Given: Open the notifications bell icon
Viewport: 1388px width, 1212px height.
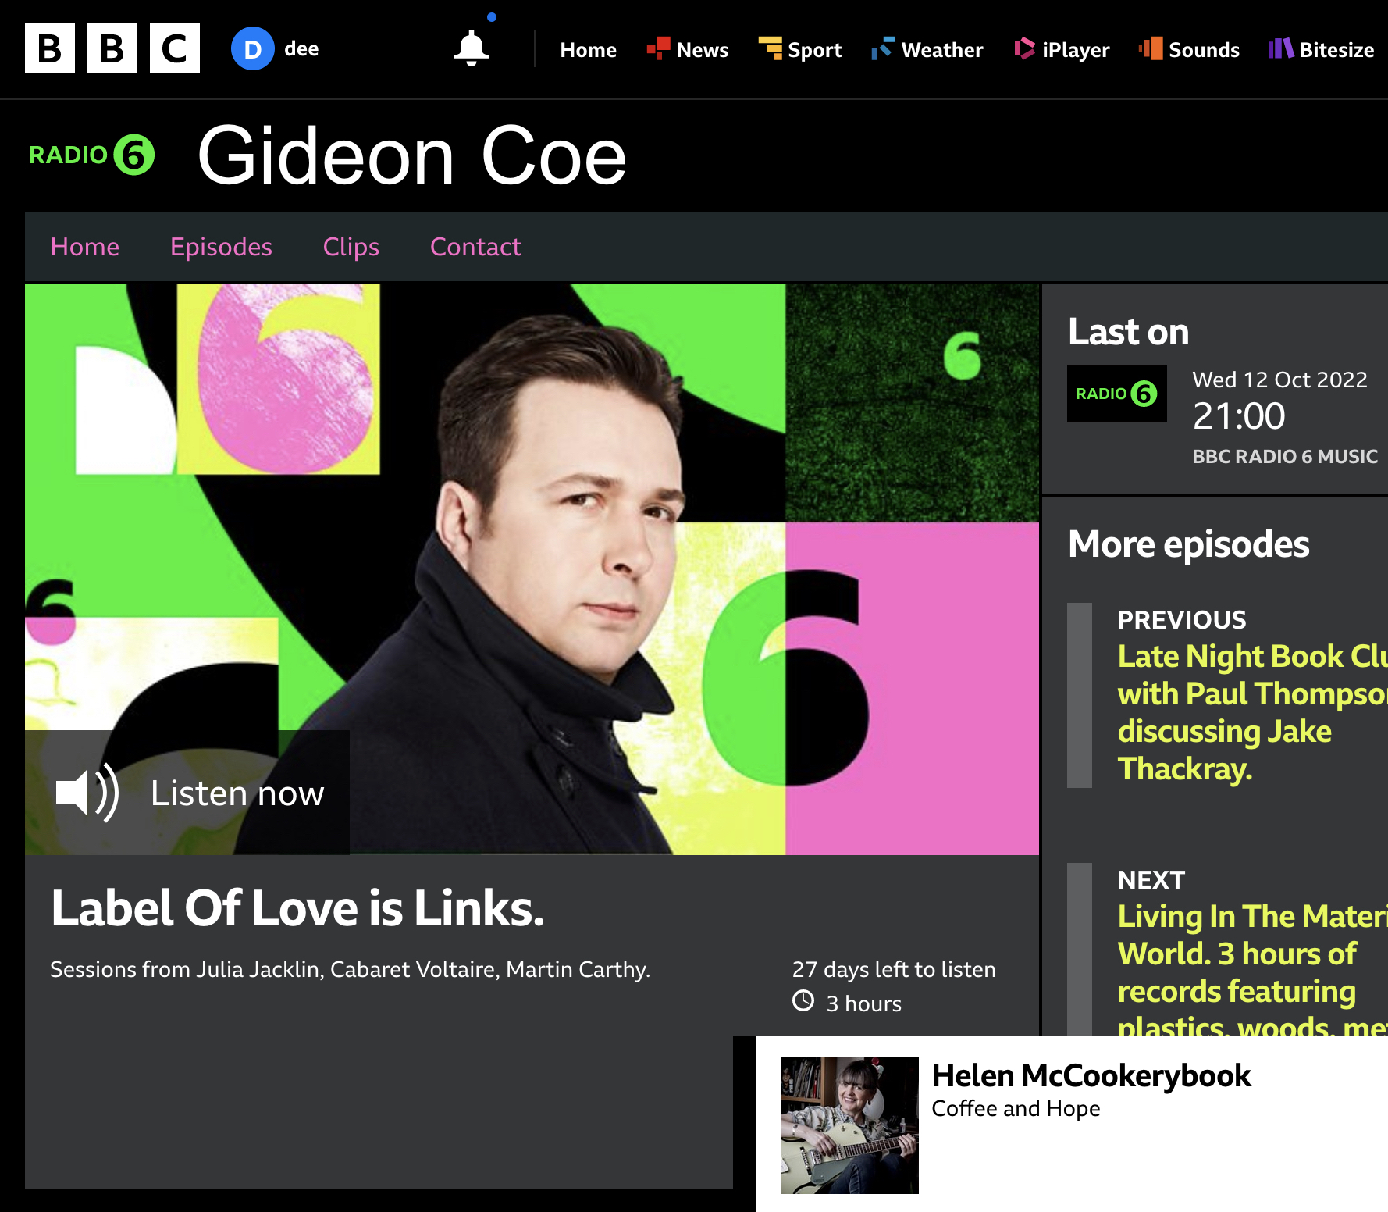Looking at the screenshot, I should tap(472, 48).
